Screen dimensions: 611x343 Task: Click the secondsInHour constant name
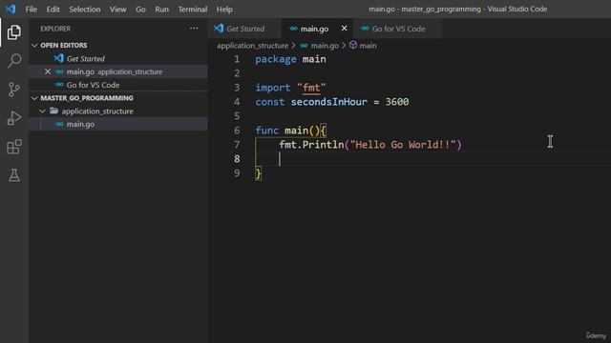[328, 102]
